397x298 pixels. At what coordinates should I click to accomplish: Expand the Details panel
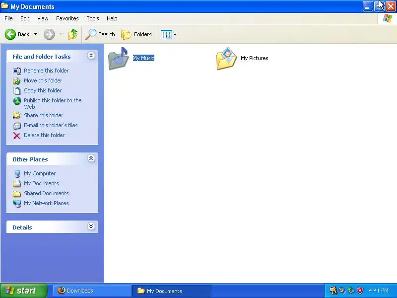pos(91,226)
